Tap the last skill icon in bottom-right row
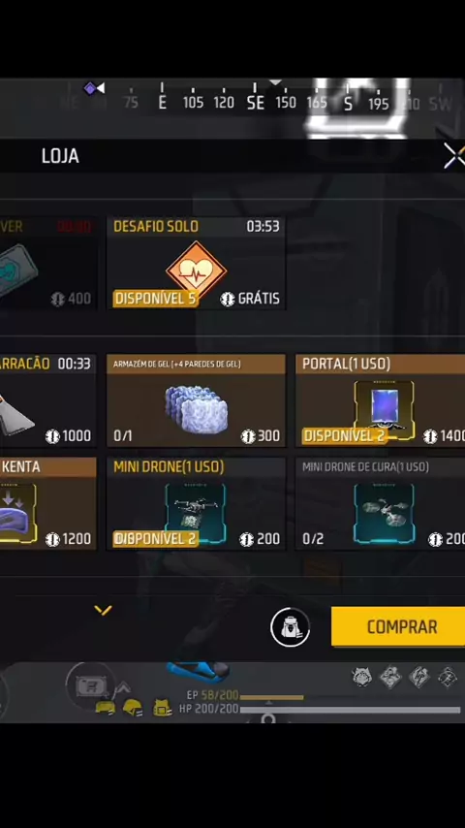The width and height of the screenshot is (465, 828). click(x=448, y=677)
